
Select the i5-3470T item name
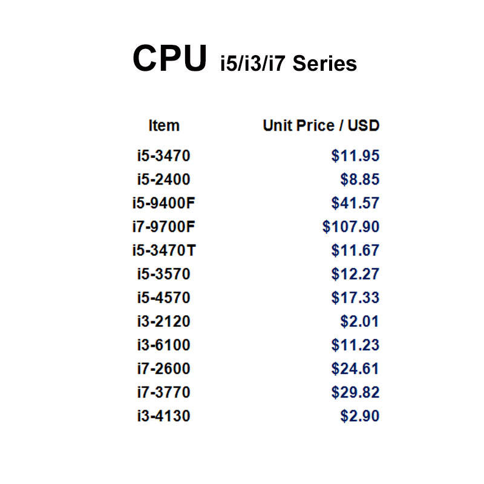pyautogui.click(x=163, y=250)
